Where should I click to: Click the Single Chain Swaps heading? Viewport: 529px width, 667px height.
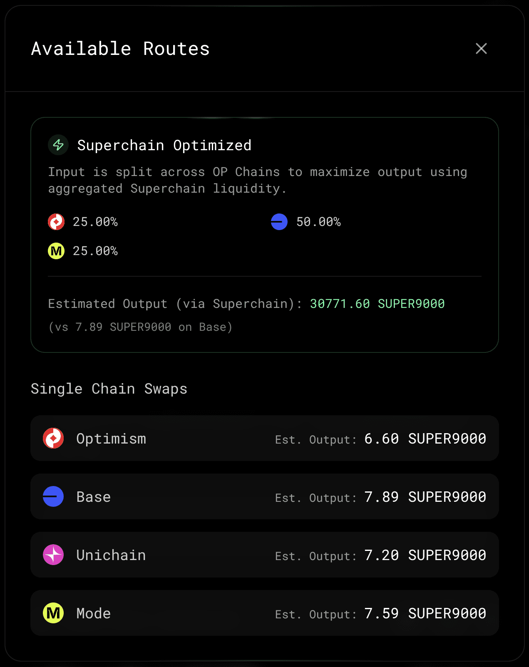[109, 389]
